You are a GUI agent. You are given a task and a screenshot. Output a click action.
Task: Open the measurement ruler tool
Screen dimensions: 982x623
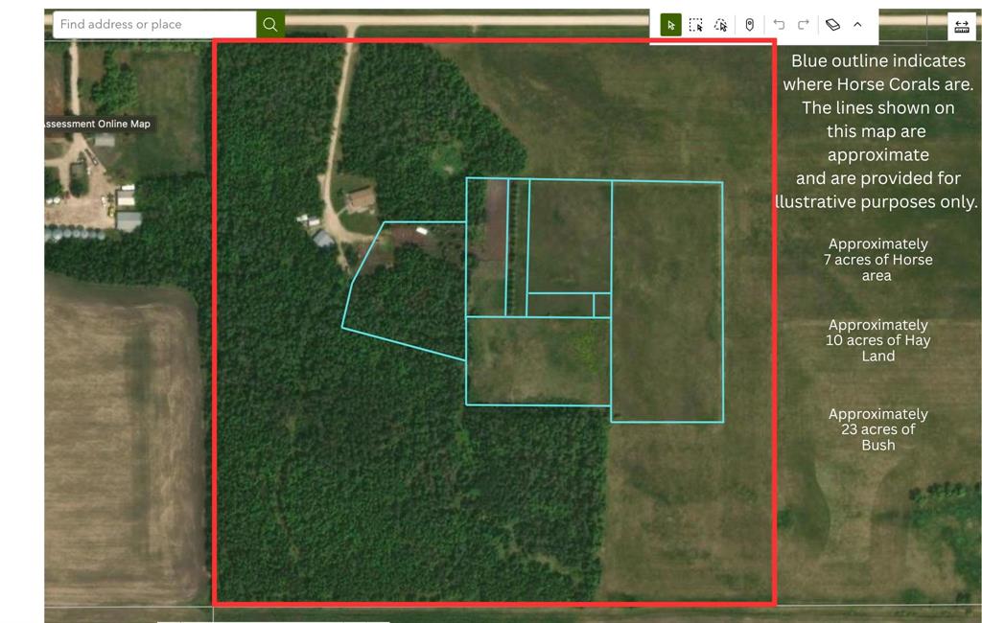[x=961, y=28]
